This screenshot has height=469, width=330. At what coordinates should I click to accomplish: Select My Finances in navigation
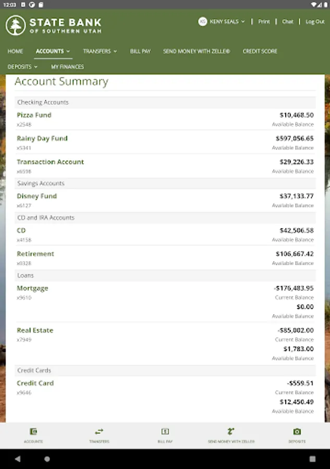tap(67, 67)
